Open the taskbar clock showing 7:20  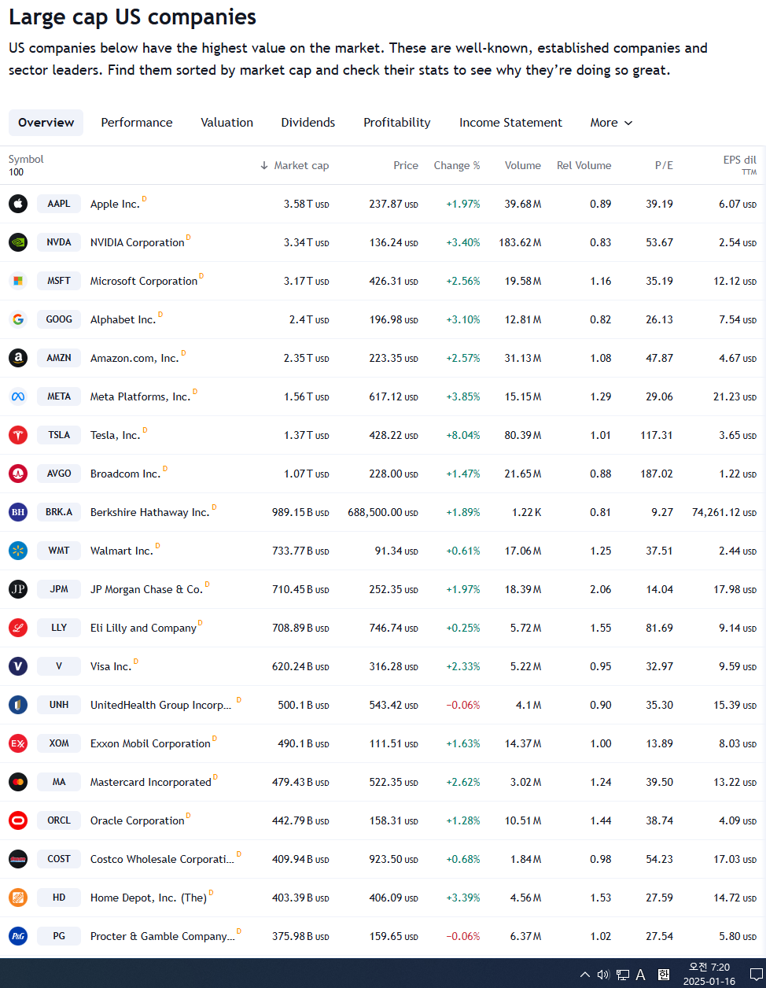click(x=709, y=975)
